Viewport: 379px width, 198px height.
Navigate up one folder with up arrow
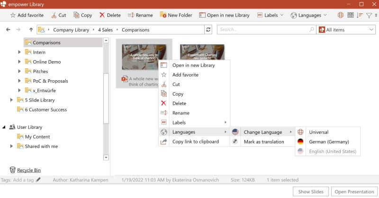point(31,30)
